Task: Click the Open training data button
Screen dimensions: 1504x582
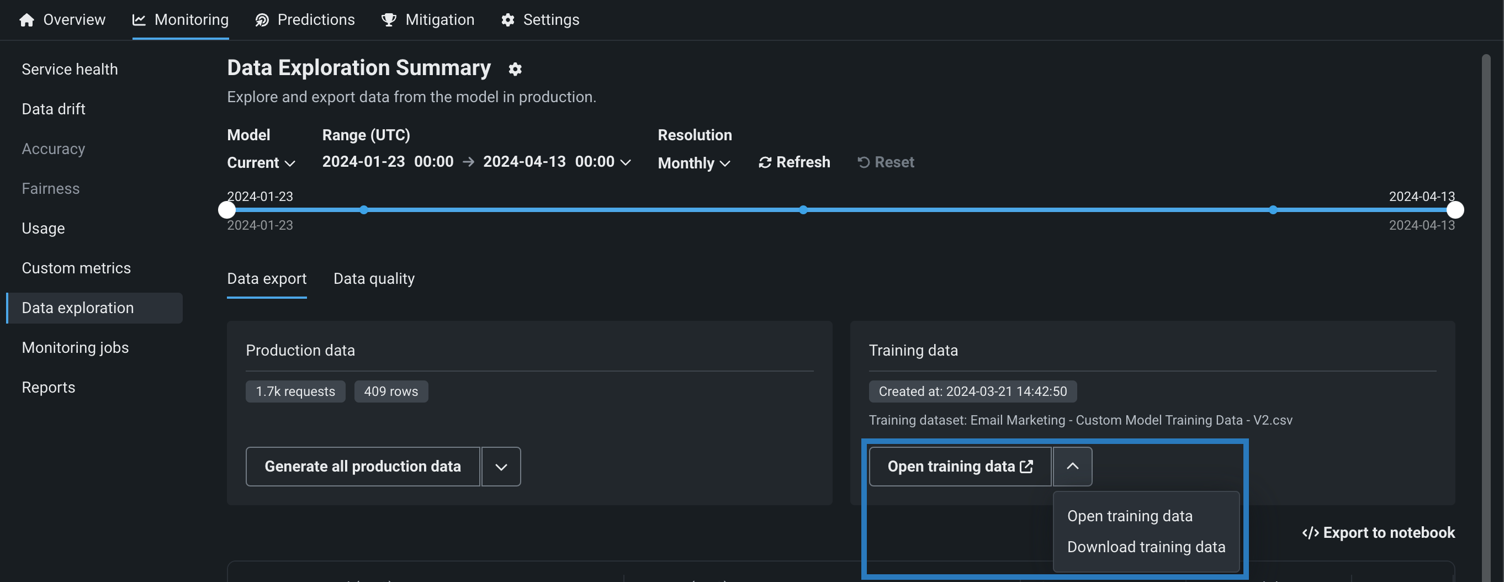Action: click(x=959, y=467)
